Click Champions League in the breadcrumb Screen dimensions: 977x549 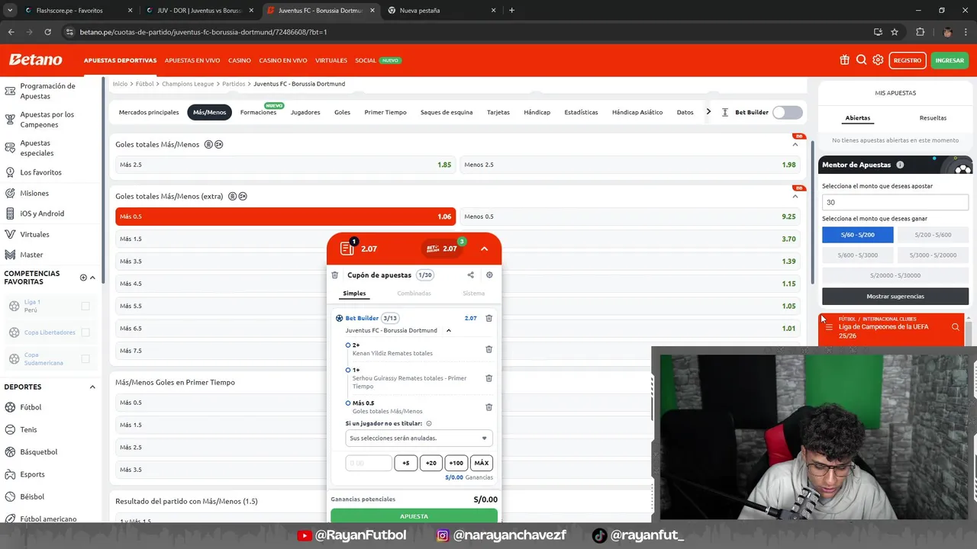coord(188,84)
